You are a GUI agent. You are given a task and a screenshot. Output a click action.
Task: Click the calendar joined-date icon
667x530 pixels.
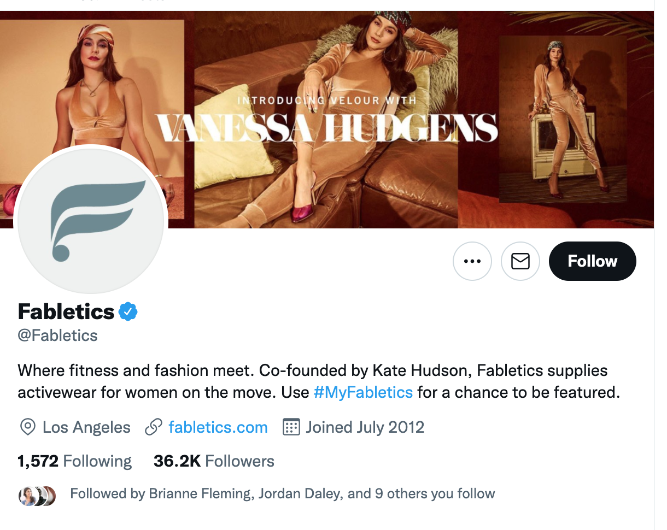tap(291, 427)
